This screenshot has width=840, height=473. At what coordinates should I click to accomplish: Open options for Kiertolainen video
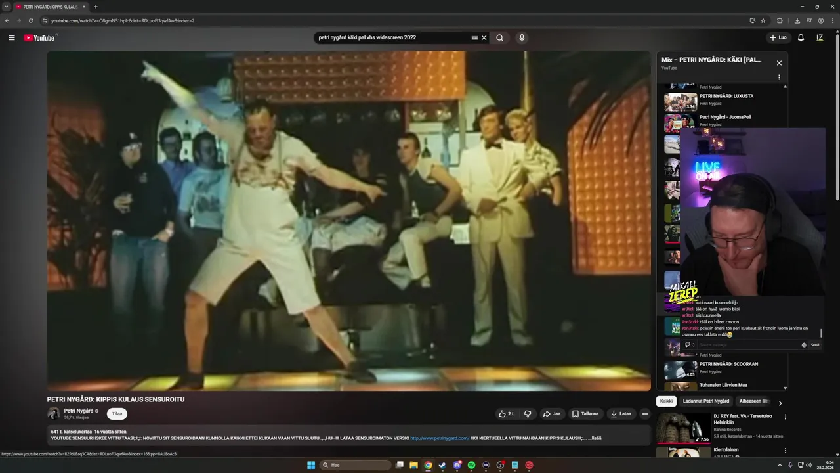point(785,451)
